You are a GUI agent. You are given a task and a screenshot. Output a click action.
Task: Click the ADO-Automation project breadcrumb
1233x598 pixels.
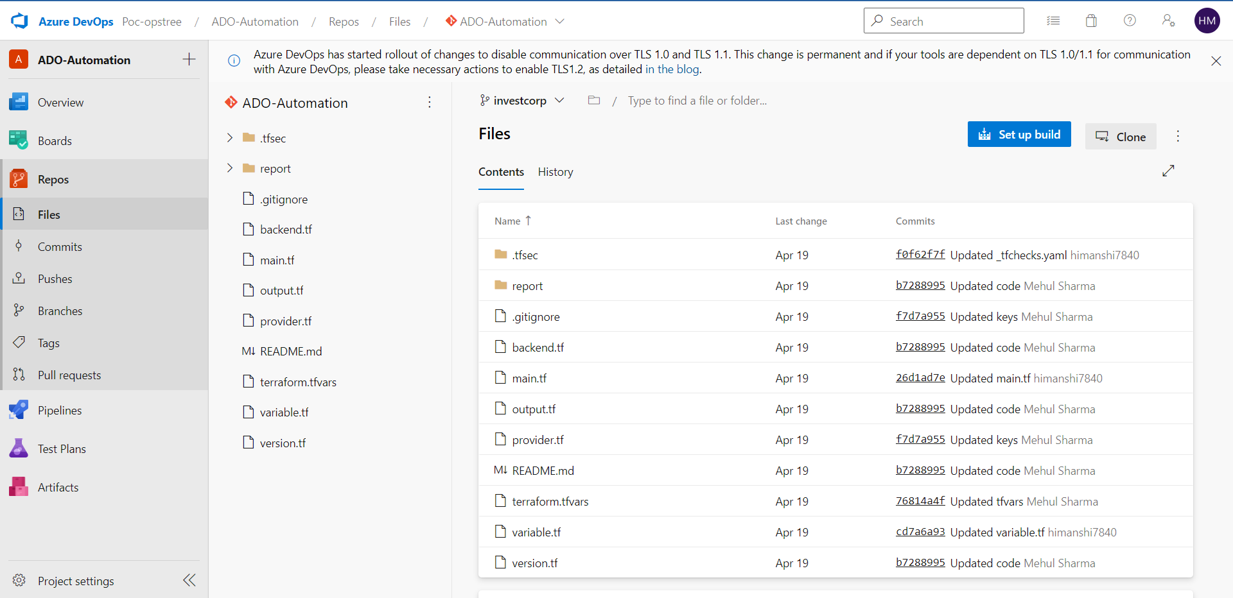pyautogui.click(x=255, y=21)
